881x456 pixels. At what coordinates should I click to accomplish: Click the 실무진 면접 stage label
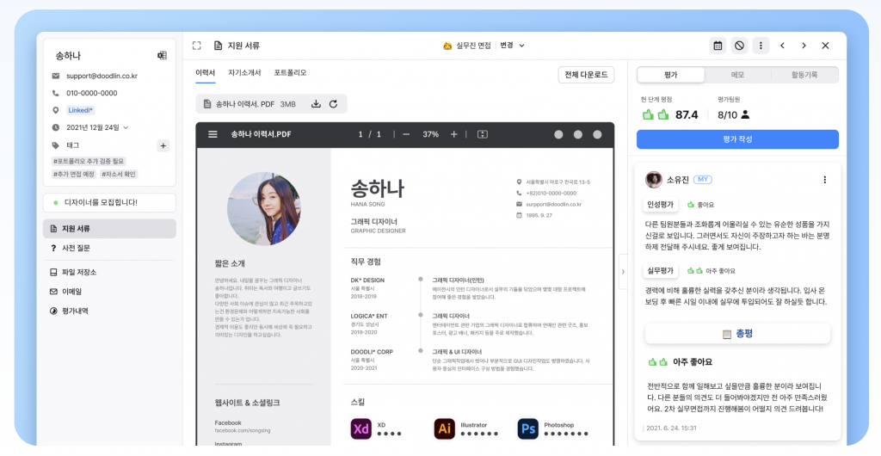(473, 46)
